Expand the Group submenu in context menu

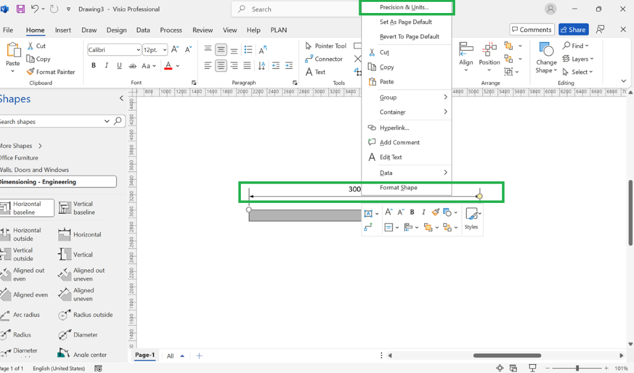coord(407,97)
